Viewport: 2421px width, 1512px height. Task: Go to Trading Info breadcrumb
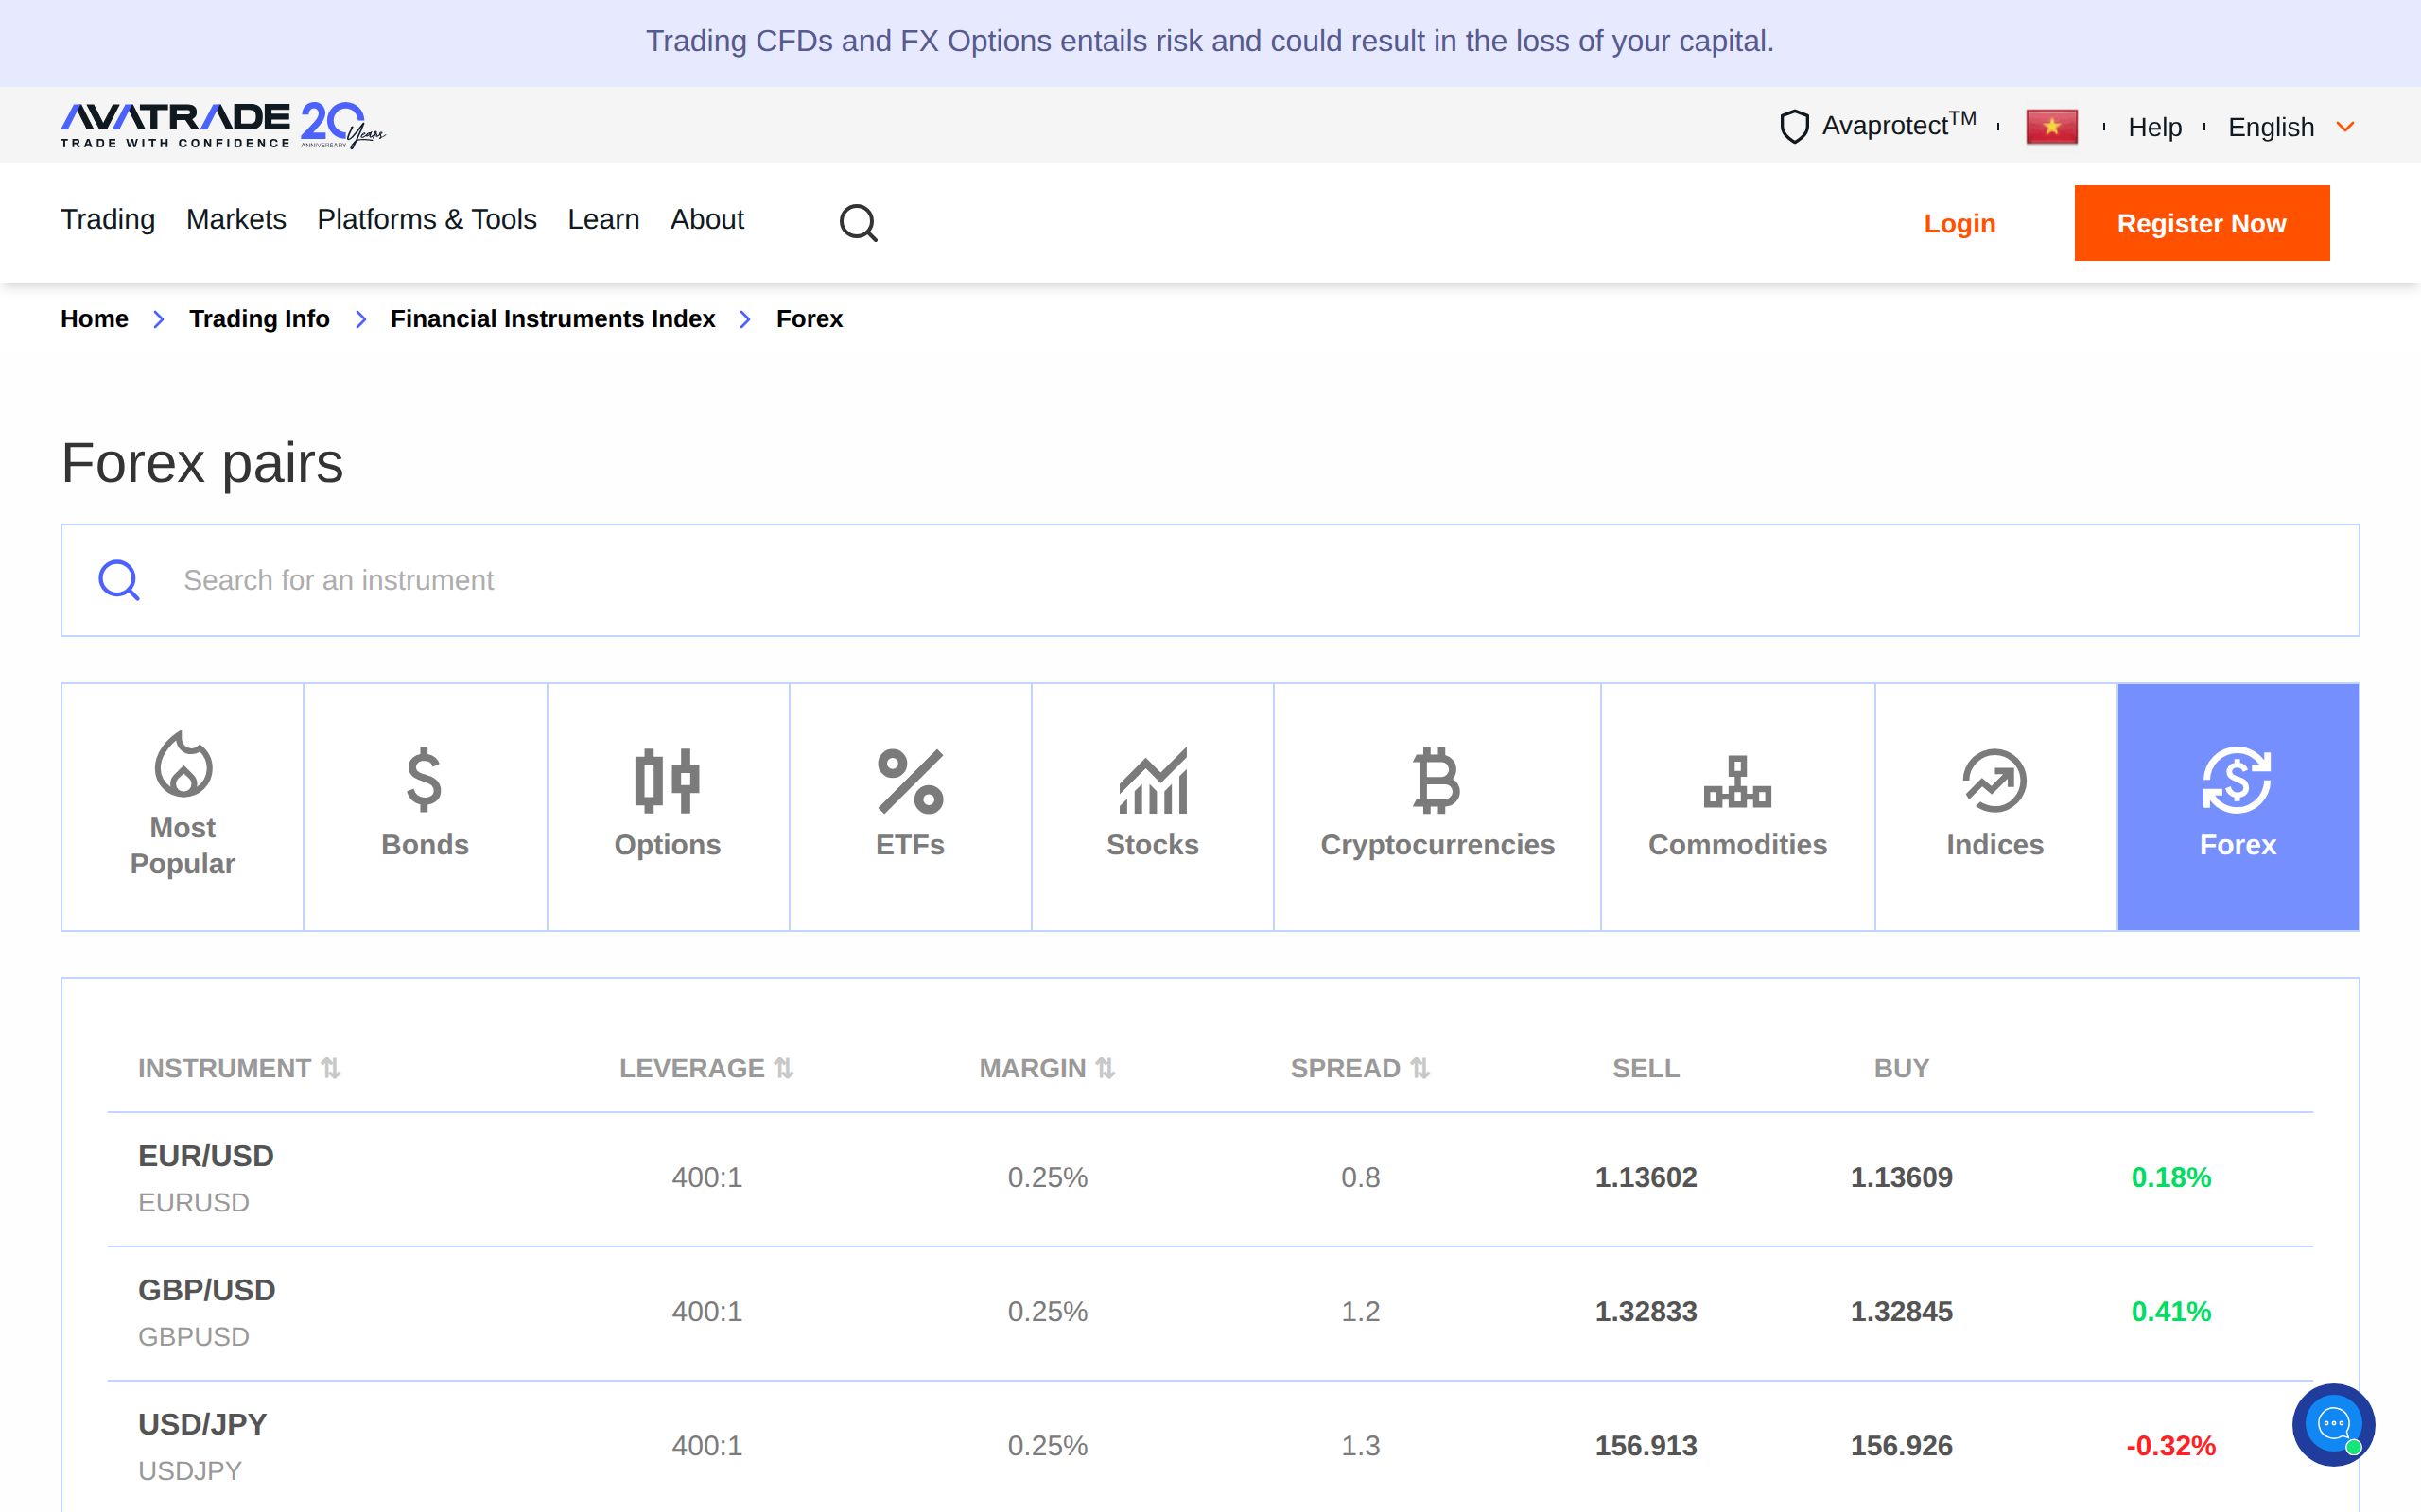(x=259, y=318)
